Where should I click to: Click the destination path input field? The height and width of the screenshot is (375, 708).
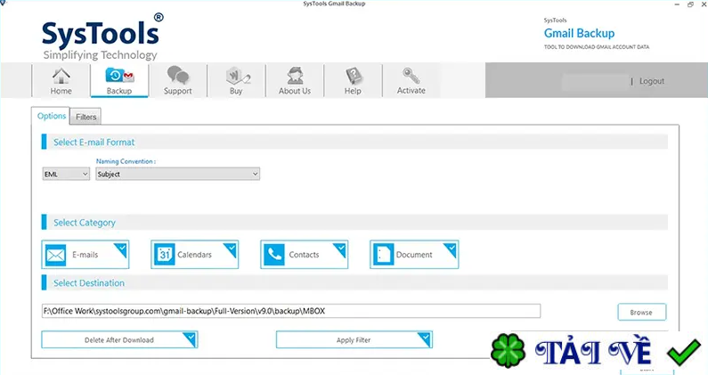coord(291,311)
